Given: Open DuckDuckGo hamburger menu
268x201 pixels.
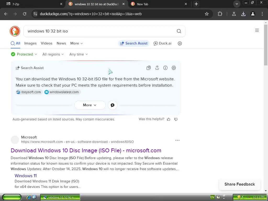Looking at the screenshot, I should [257, 30].
